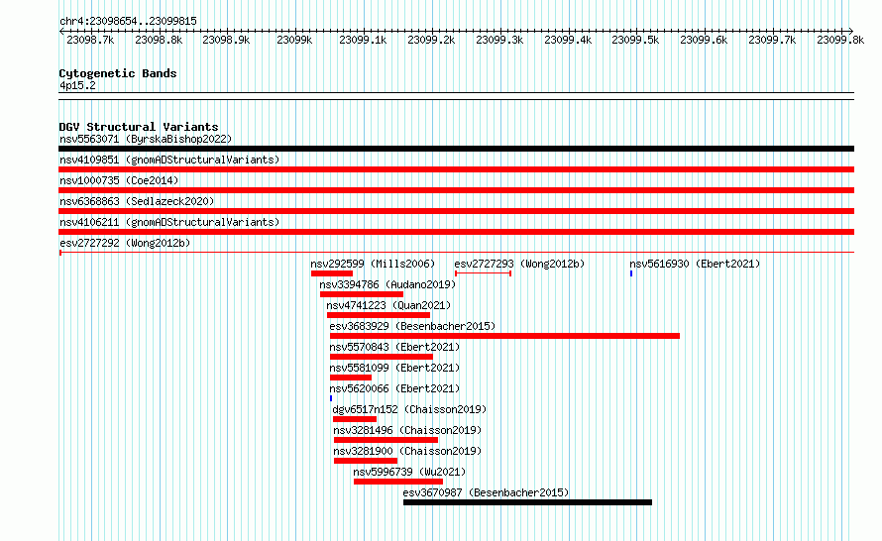Select the red nsv1000735 Coe2014 bar

pyautogui.click(x=456, y=190)
